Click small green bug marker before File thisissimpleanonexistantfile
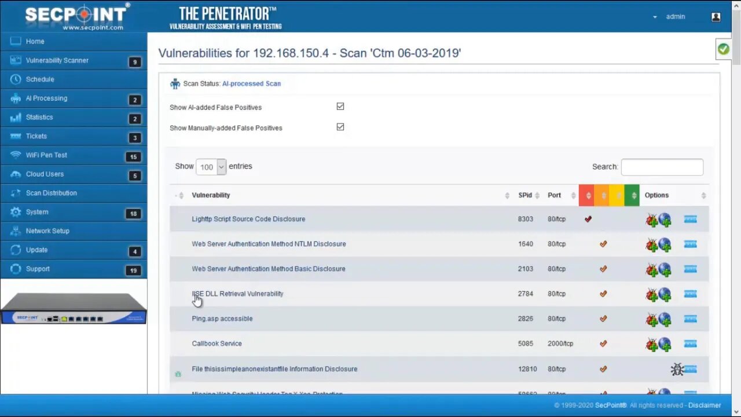The height and width of the screenshot is (417, 741). (x=178, y=374)
